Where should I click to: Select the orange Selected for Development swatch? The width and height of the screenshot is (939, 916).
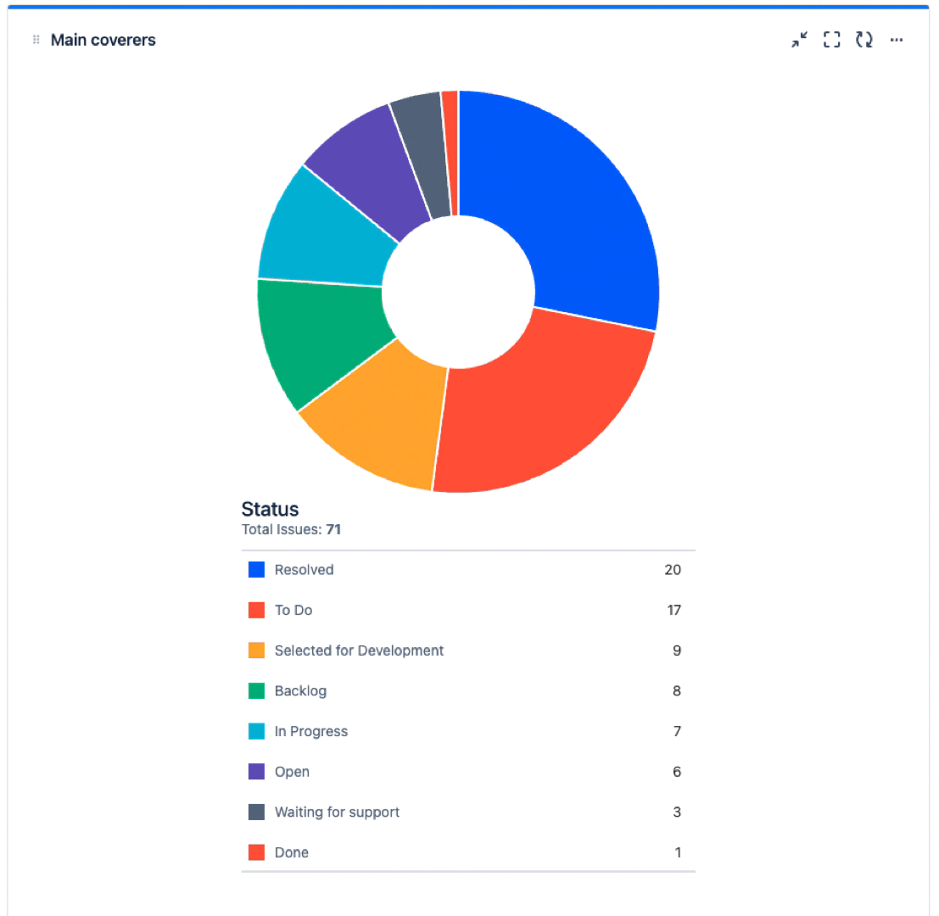pyautogui.click(x=256, y=651)
